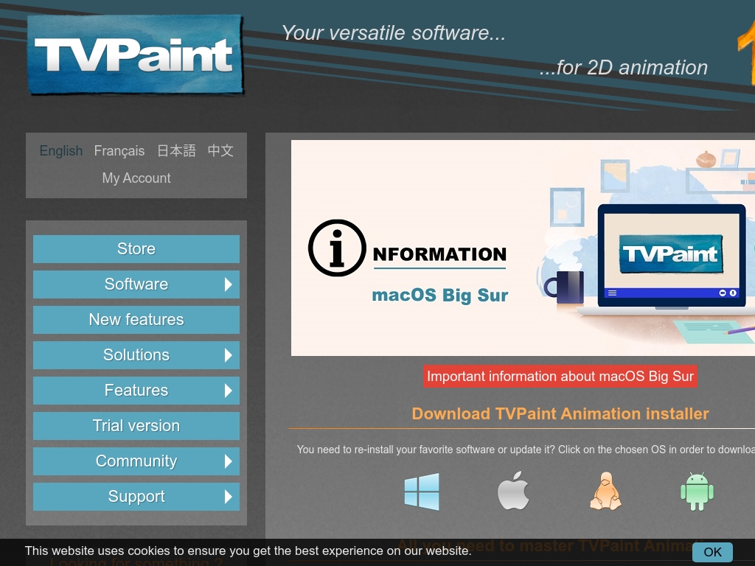Expand the Support submenu arrow
Screen dimensions: 755x566
229,497
